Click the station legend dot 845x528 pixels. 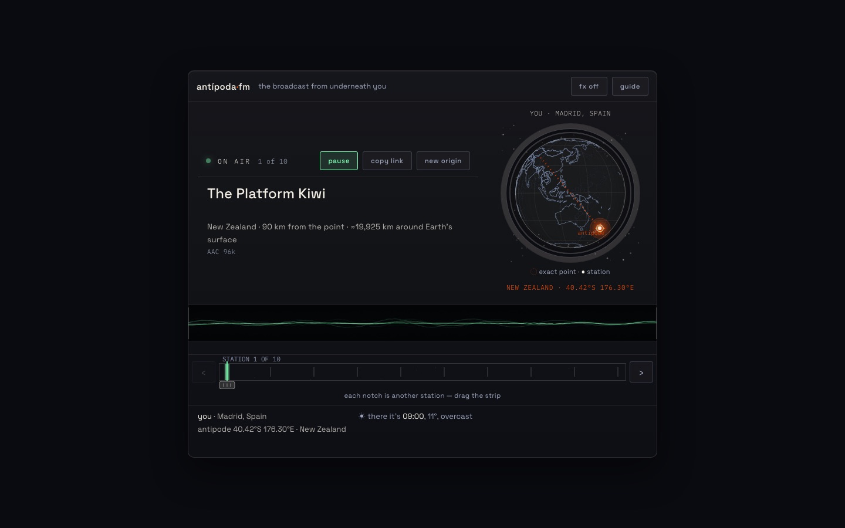tap(583, 272)
